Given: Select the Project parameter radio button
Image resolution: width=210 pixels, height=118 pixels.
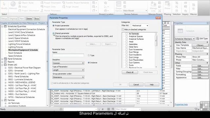Looking at the screenshot, I should [x=53, y=26].
